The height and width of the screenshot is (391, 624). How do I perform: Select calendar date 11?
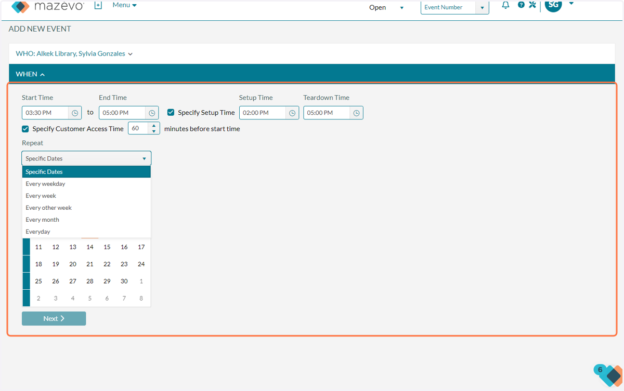[38, 247]
